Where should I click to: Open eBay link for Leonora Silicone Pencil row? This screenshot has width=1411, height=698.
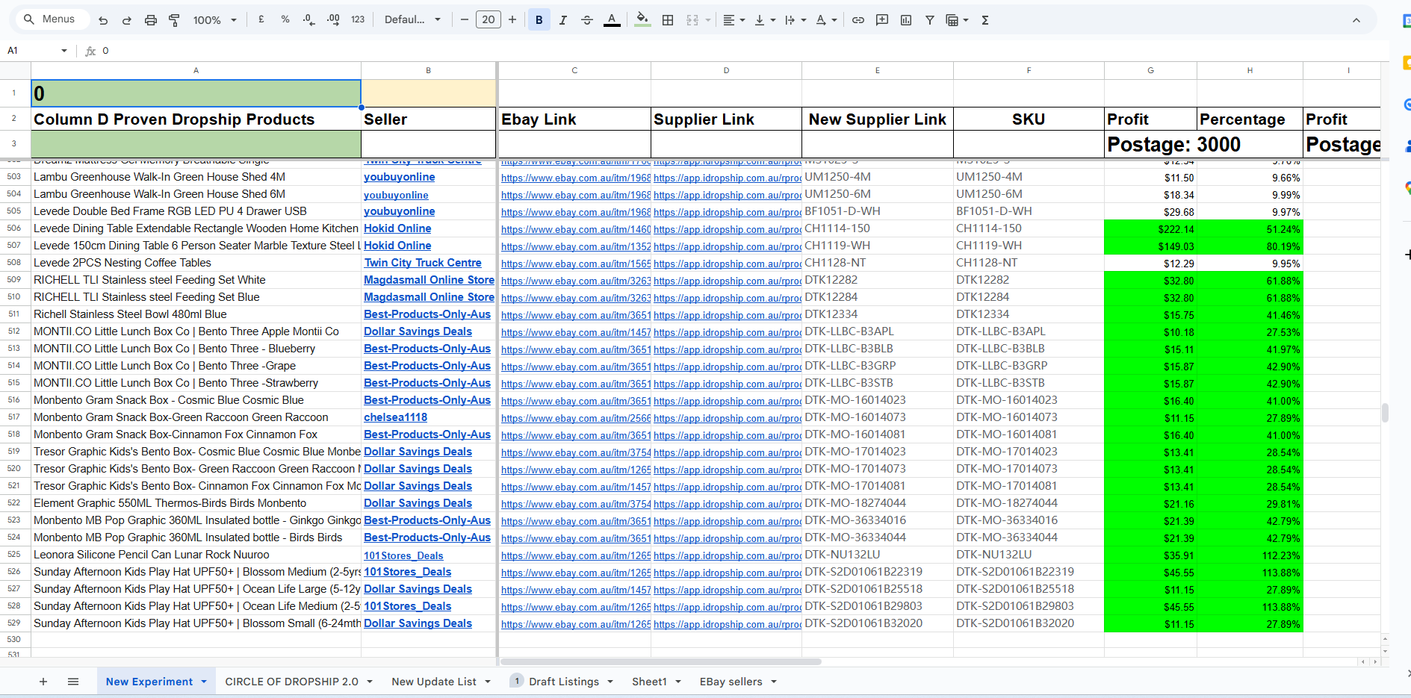(575, 555)
